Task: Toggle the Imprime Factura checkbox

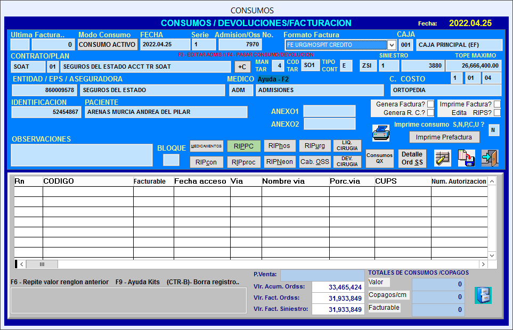Action: coord(497,104)
